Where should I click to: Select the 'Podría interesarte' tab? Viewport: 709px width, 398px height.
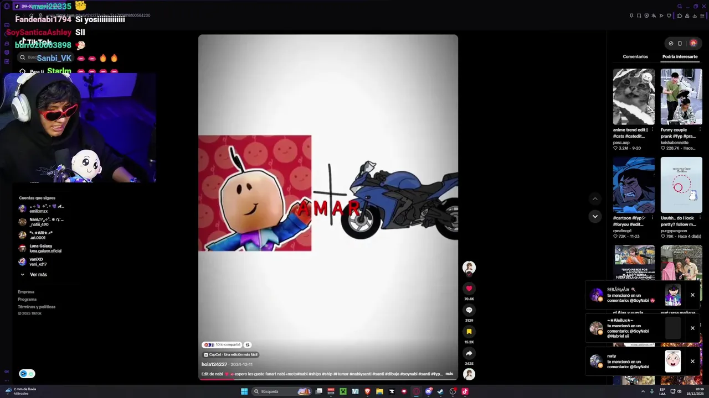680,57
